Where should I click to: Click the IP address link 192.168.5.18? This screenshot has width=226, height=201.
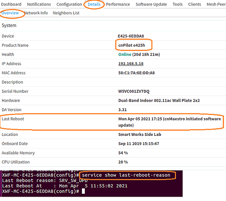[x=131, y=64]
